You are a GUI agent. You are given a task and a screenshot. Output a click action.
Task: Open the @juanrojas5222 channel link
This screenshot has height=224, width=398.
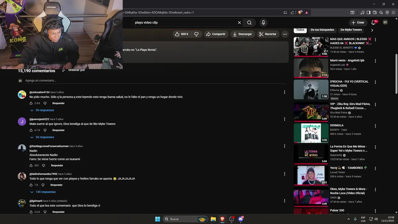[x=39, y=119]
